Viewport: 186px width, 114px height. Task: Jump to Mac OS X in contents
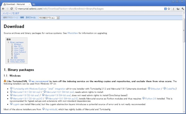click(x=18, y=46)
